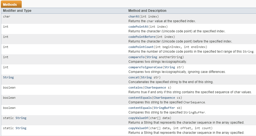Click description 'Compares two strings lexicographically.'
The width and height of the screenshot is (256, 136).
tap(157, 62)
